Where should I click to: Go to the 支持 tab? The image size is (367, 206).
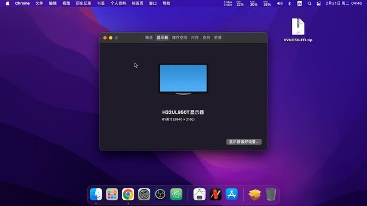click(206, 38)
